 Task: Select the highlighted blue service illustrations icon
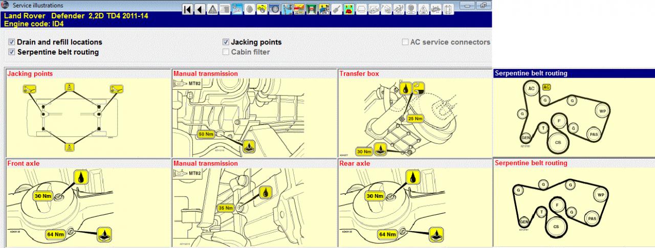pos(237,9)
